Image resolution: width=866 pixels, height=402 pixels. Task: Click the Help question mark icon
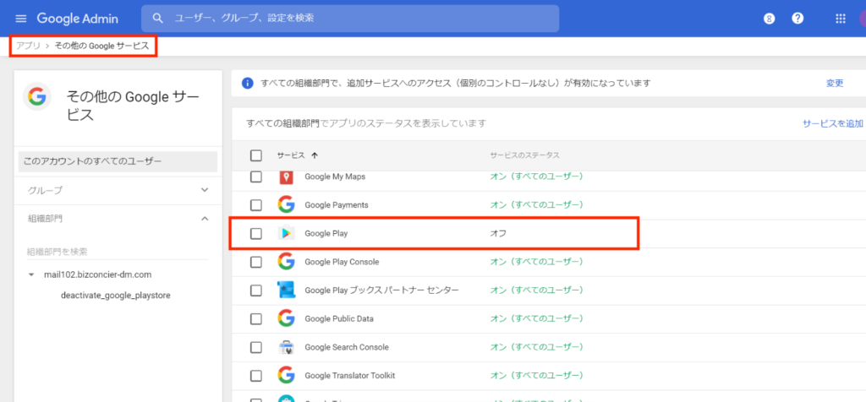pos(797,19)
